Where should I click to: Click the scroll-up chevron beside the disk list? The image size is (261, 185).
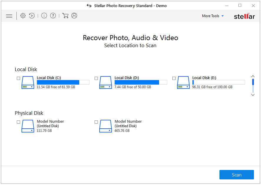click(253, 76)
